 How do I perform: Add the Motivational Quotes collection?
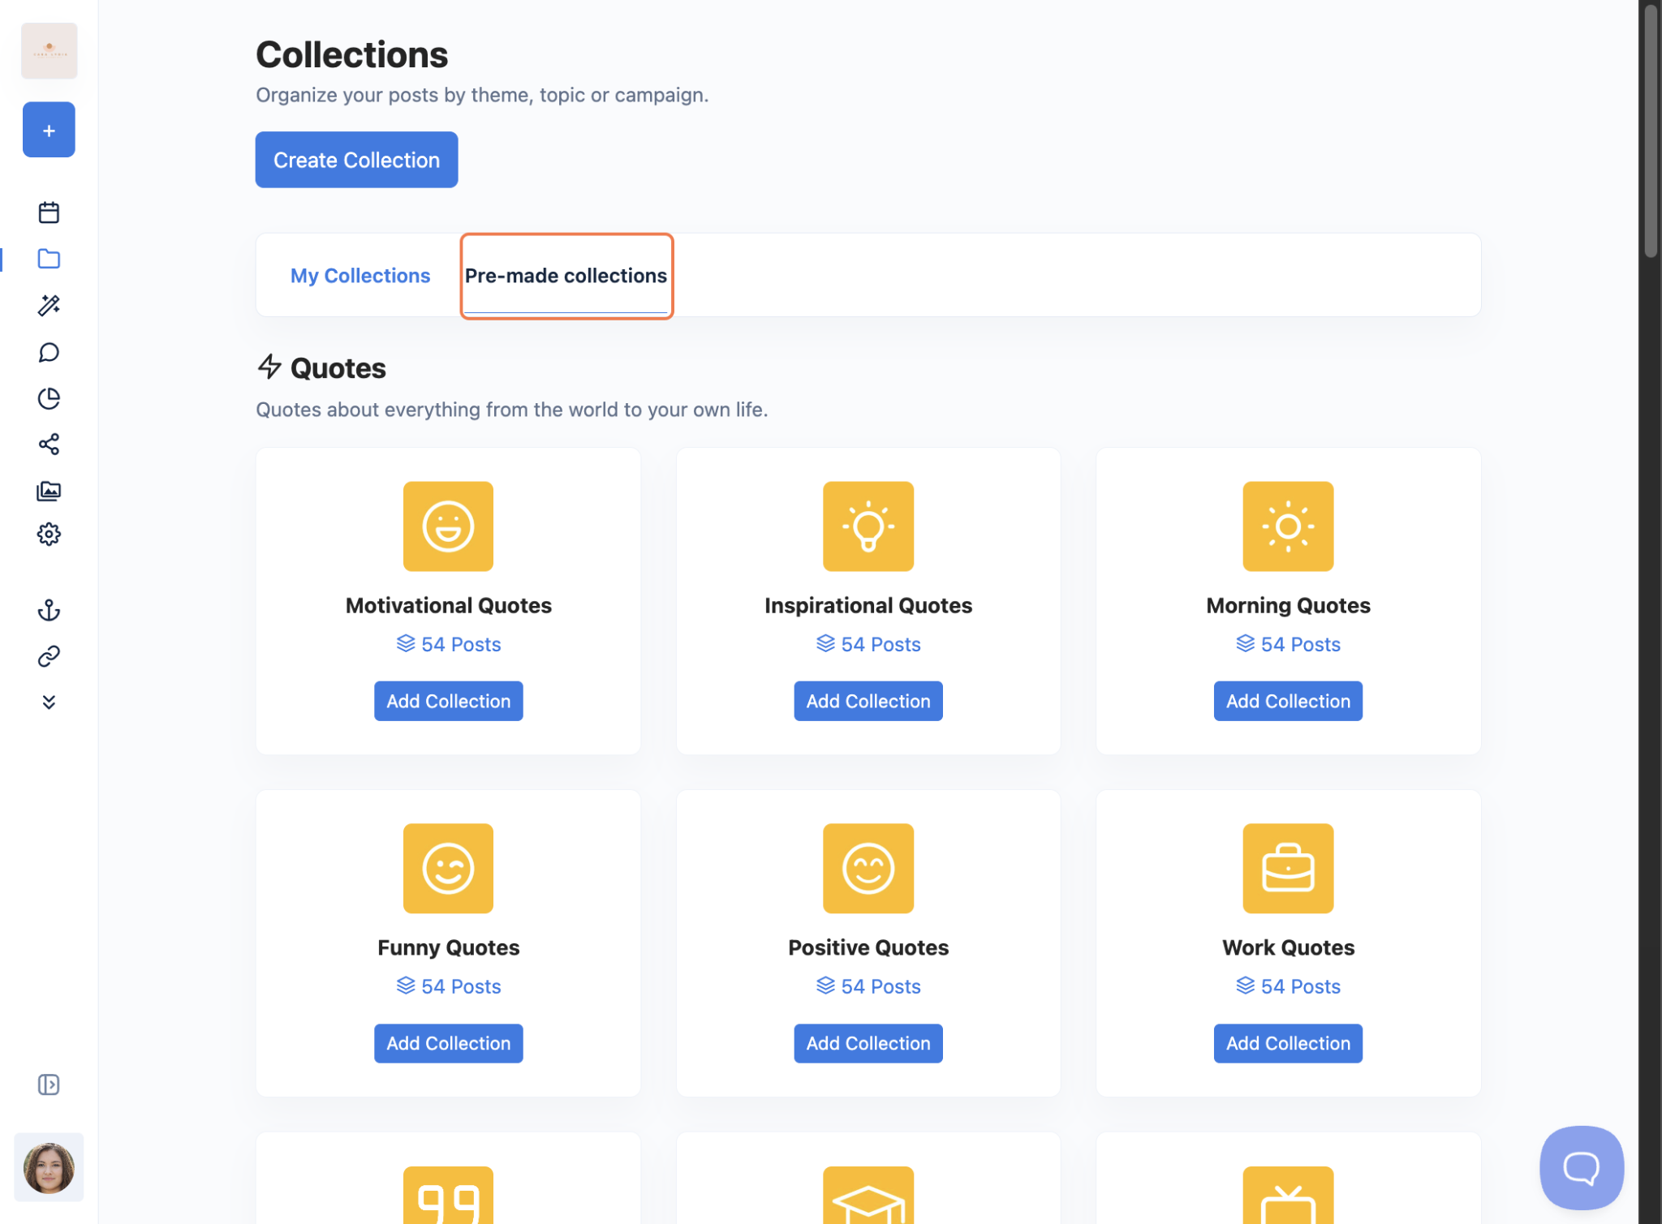(448, 701)
